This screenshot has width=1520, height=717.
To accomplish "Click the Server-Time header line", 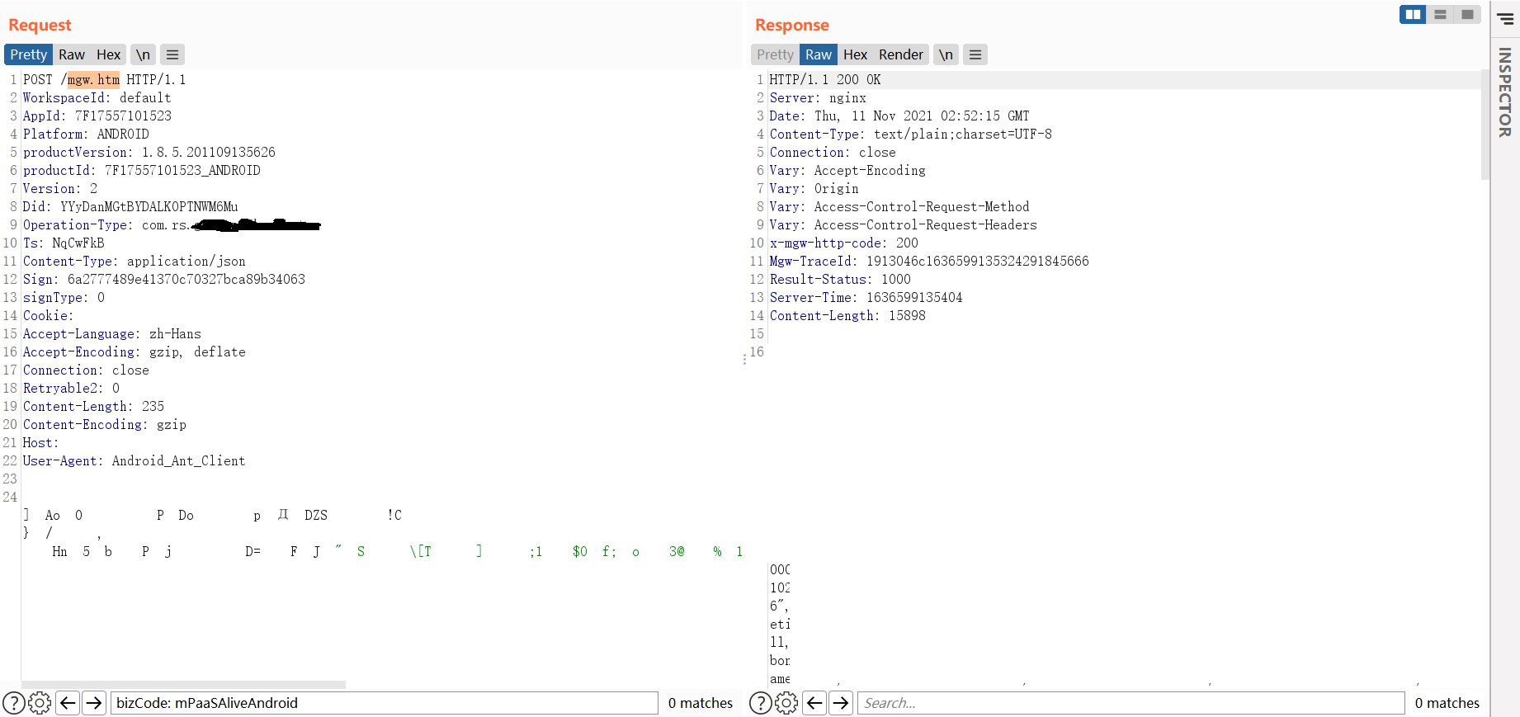I will point(866,297).
